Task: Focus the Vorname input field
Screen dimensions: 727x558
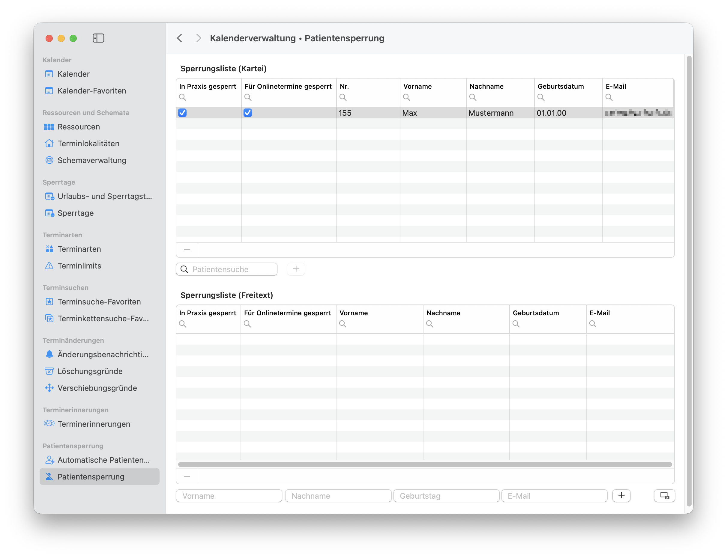Action: point(229,496)
